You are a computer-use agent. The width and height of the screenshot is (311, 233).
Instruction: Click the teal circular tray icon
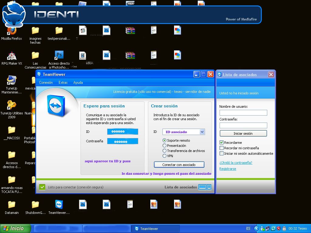pos(273,229)
